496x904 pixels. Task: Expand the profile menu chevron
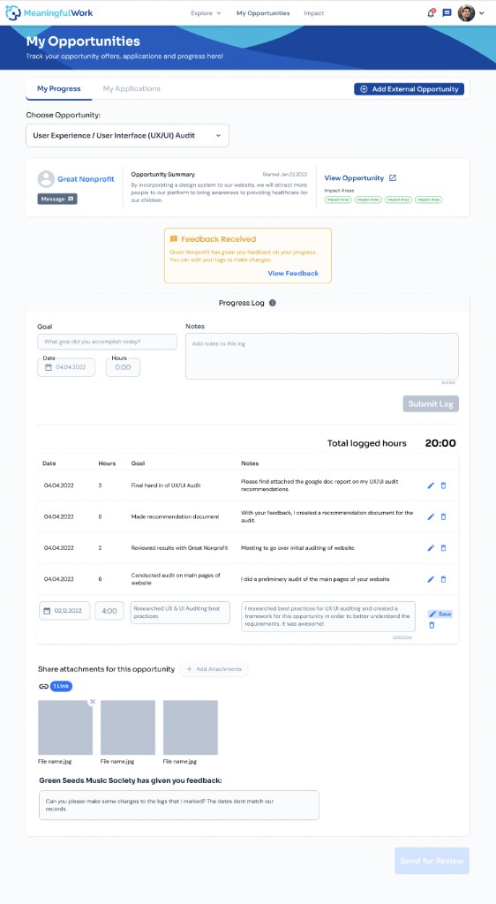(x=482, y=13)
